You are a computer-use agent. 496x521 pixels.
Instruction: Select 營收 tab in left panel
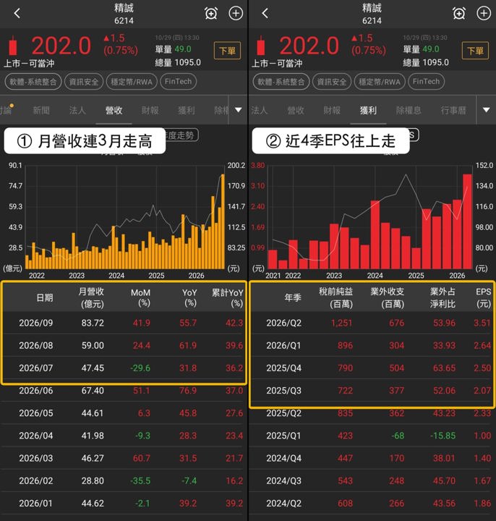(114, 110)
